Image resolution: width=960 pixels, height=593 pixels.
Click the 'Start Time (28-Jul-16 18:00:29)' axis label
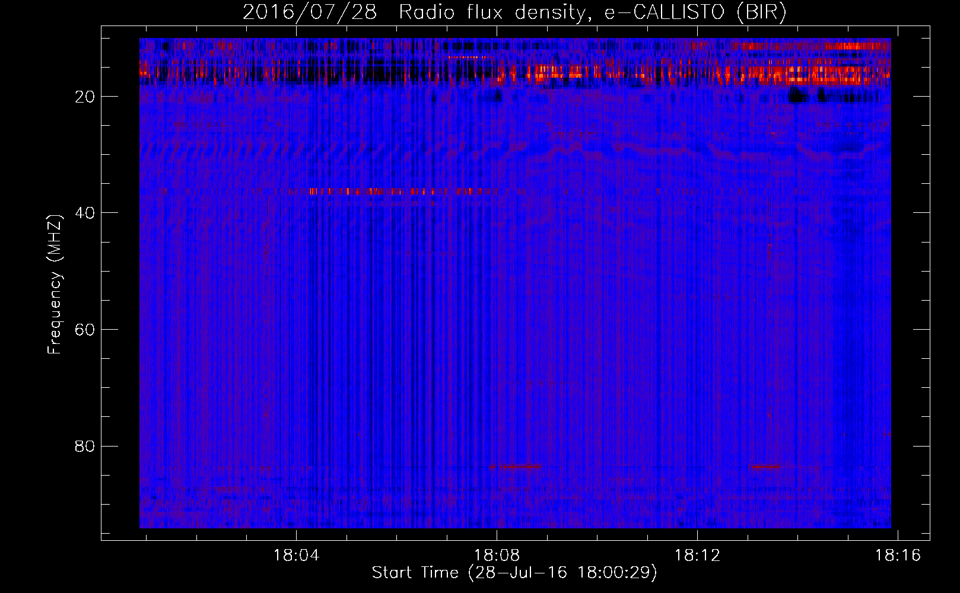tap(514, 573)
